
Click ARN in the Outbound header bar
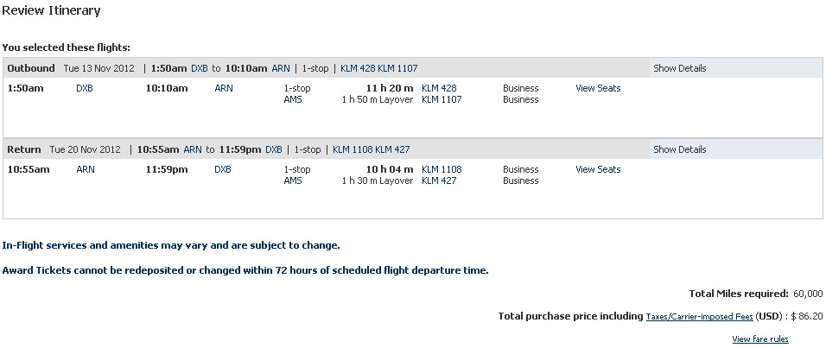pyautogui.click(x=281, y=68)
